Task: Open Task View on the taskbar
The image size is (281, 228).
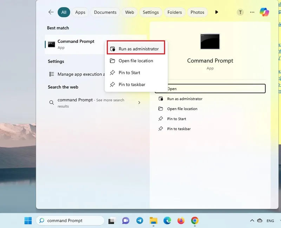Action: pos(112,221)
